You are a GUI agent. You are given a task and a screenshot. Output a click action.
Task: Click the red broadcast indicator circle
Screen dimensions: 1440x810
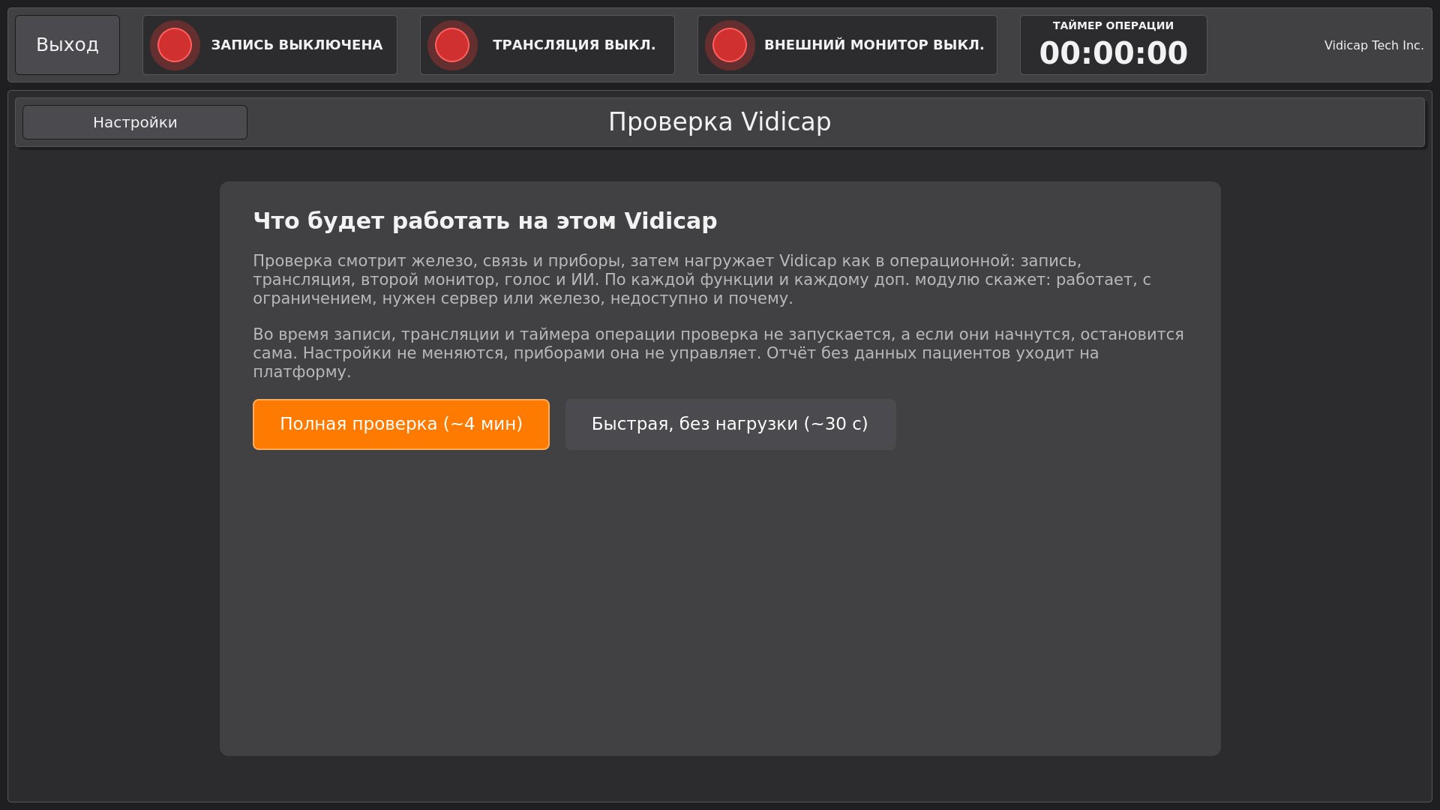(452, 45)
